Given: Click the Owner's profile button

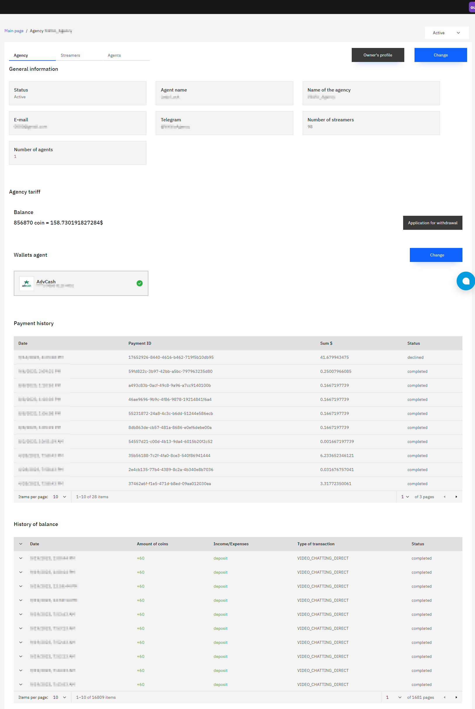Looking at the screenshot, I should pos(377,55).
